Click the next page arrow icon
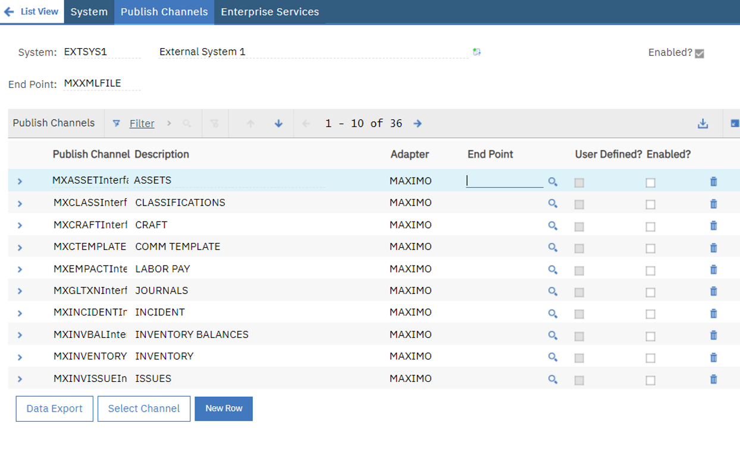The width and height of the screenshot is (740, 452). 416,124
